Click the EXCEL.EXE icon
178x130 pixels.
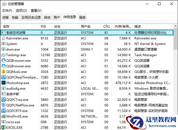[x=4, y=128]
